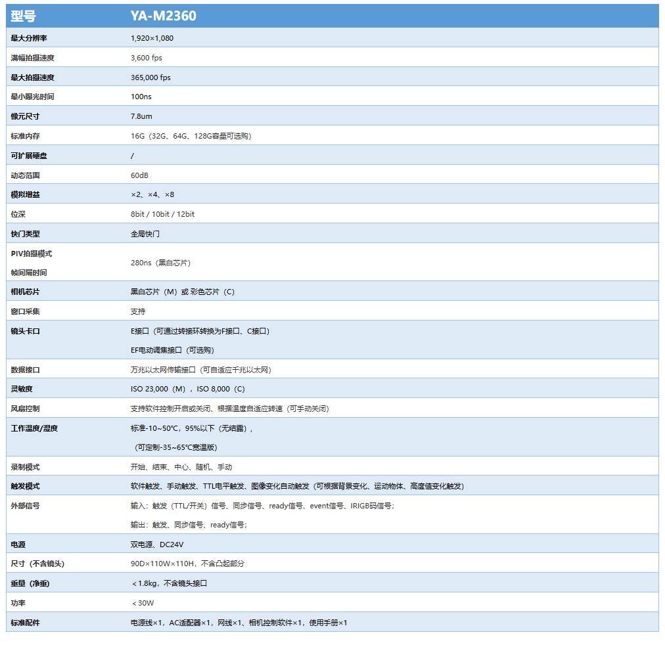Click the 录制模式 label
The height and width of the screenshot is (645, 665).
coord(25,468)
